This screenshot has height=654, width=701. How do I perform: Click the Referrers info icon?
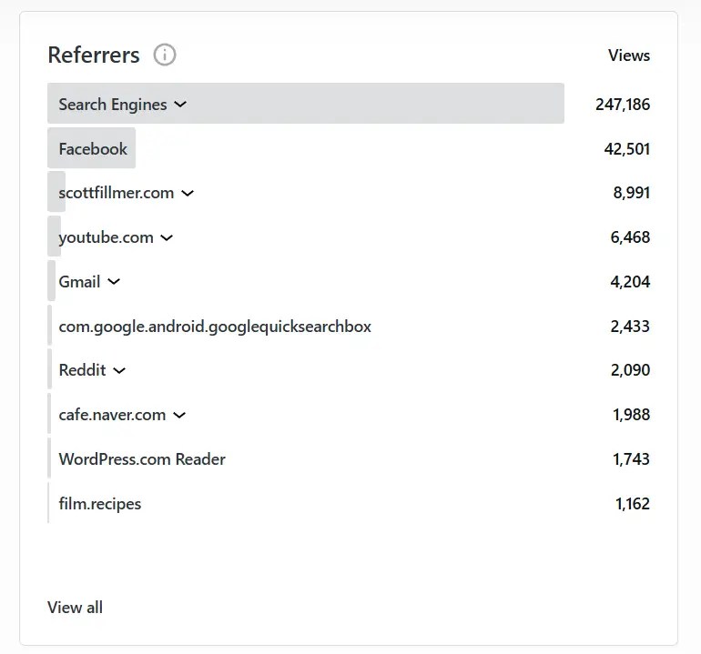[x=165, y=55]
